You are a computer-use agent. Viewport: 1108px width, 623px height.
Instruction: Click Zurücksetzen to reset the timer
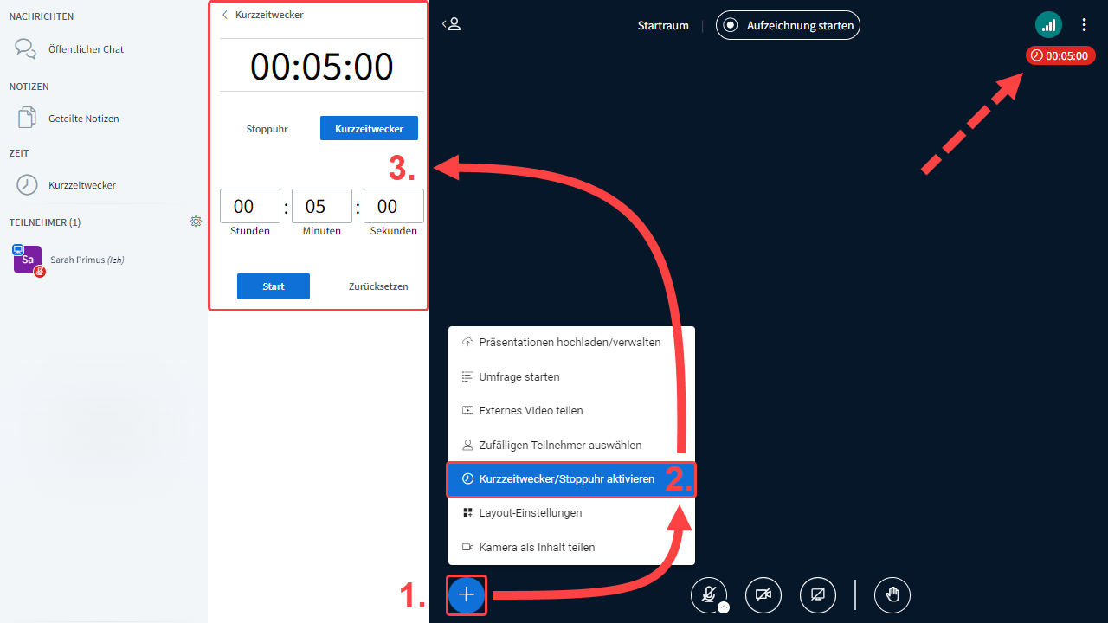pos(378,286)
